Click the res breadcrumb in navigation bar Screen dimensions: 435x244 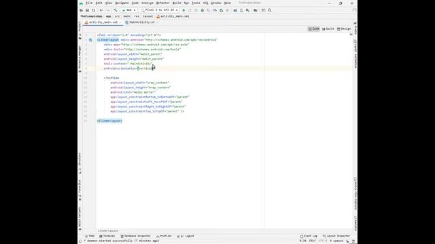pos(137,16)
